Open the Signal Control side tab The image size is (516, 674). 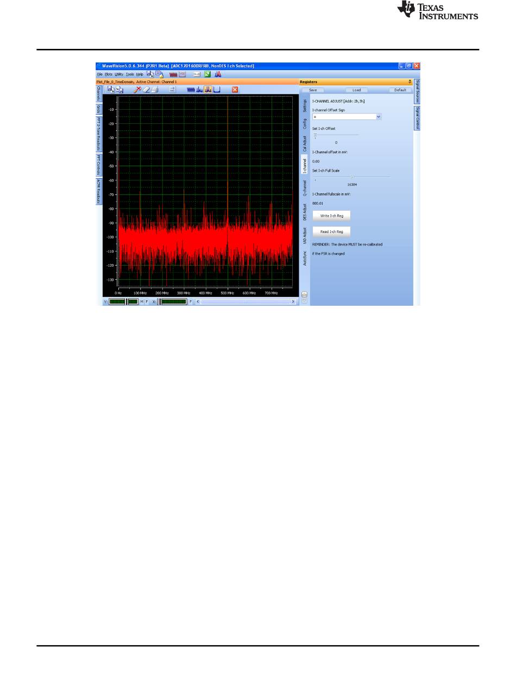point(417,118)
